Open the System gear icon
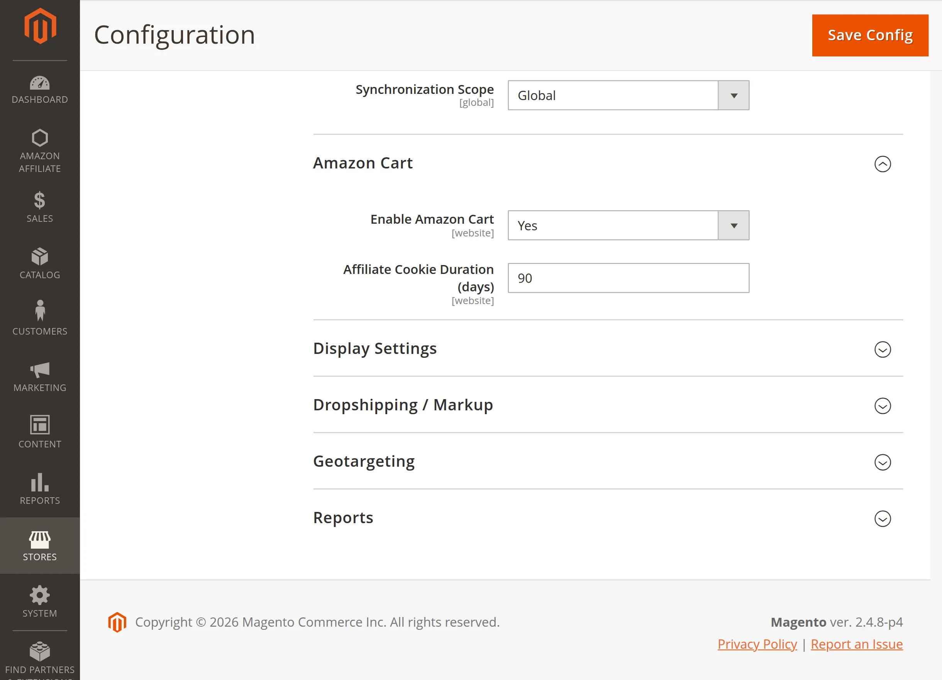The height and width of the screenshot is (680, 942). [x=40, y=595]
